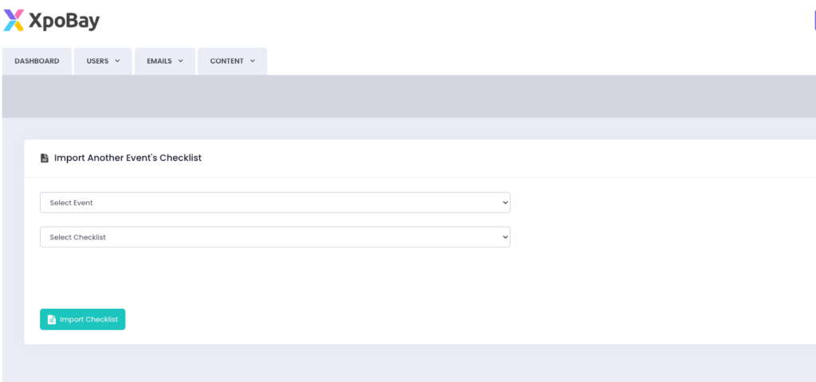Click the gray banner bar below the navigation
816x382 pixels.
pos(408,96)
